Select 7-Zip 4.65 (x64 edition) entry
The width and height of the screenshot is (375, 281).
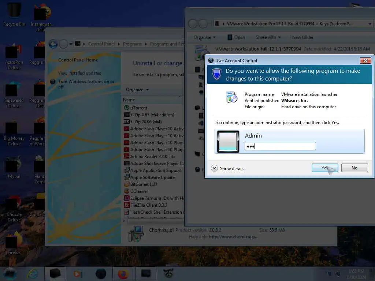pyautogui.click(x=152, y=115)
